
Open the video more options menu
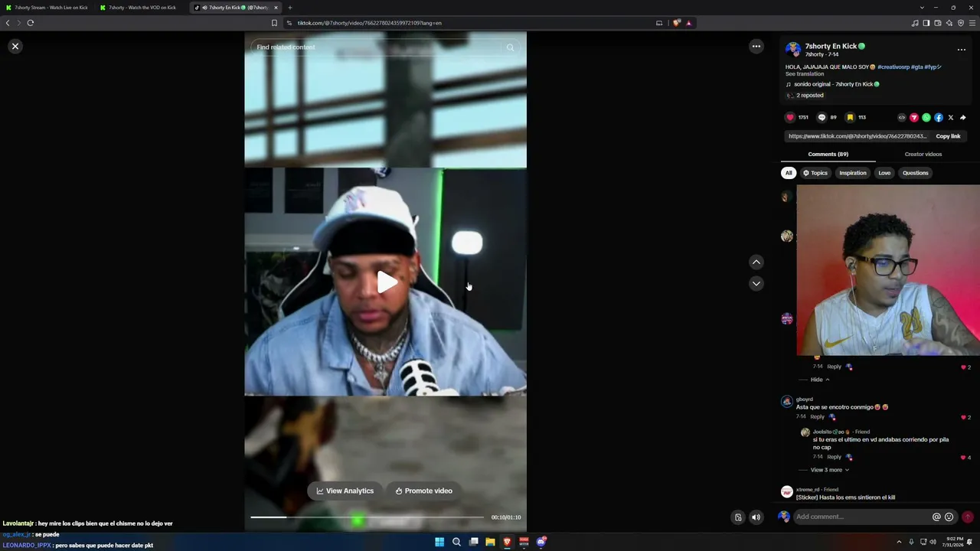pos(756,47)
